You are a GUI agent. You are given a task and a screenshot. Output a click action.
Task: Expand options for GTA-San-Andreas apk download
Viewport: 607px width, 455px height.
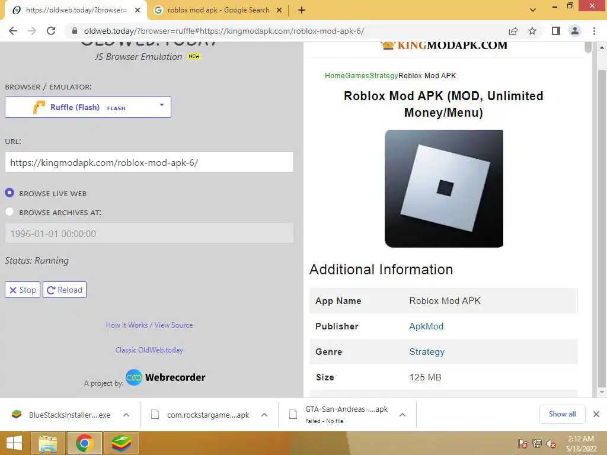402,415
